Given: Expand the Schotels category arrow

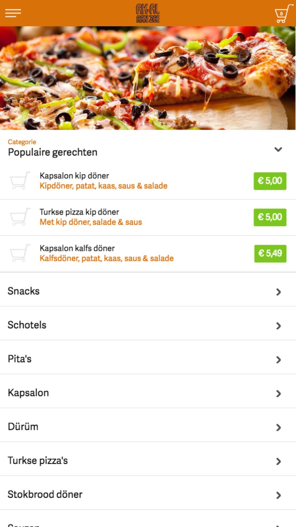Looking at the screenshot, I should click(278, 326).
